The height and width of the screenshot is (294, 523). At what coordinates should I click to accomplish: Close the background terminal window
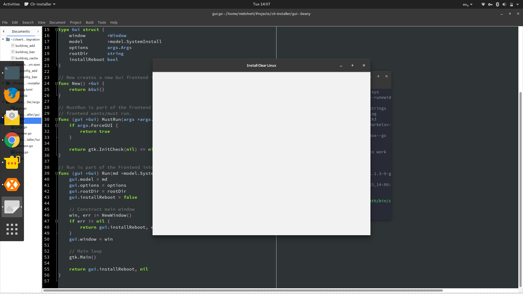point(387,76)
